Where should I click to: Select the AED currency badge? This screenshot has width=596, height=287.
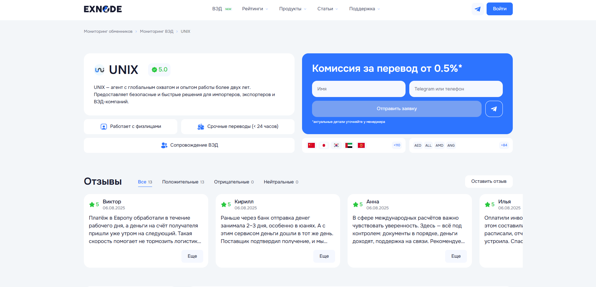[x=418, y=145]
